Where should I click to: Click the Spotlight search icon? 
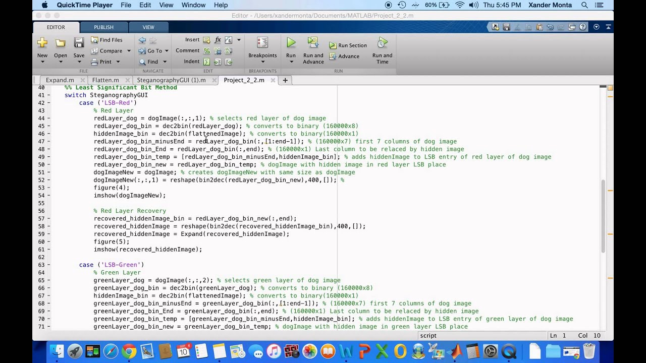tap(584, 5)
